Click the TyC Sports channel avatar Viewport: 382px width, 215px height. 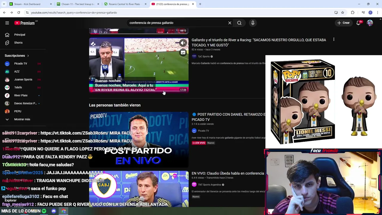[194, 56]
